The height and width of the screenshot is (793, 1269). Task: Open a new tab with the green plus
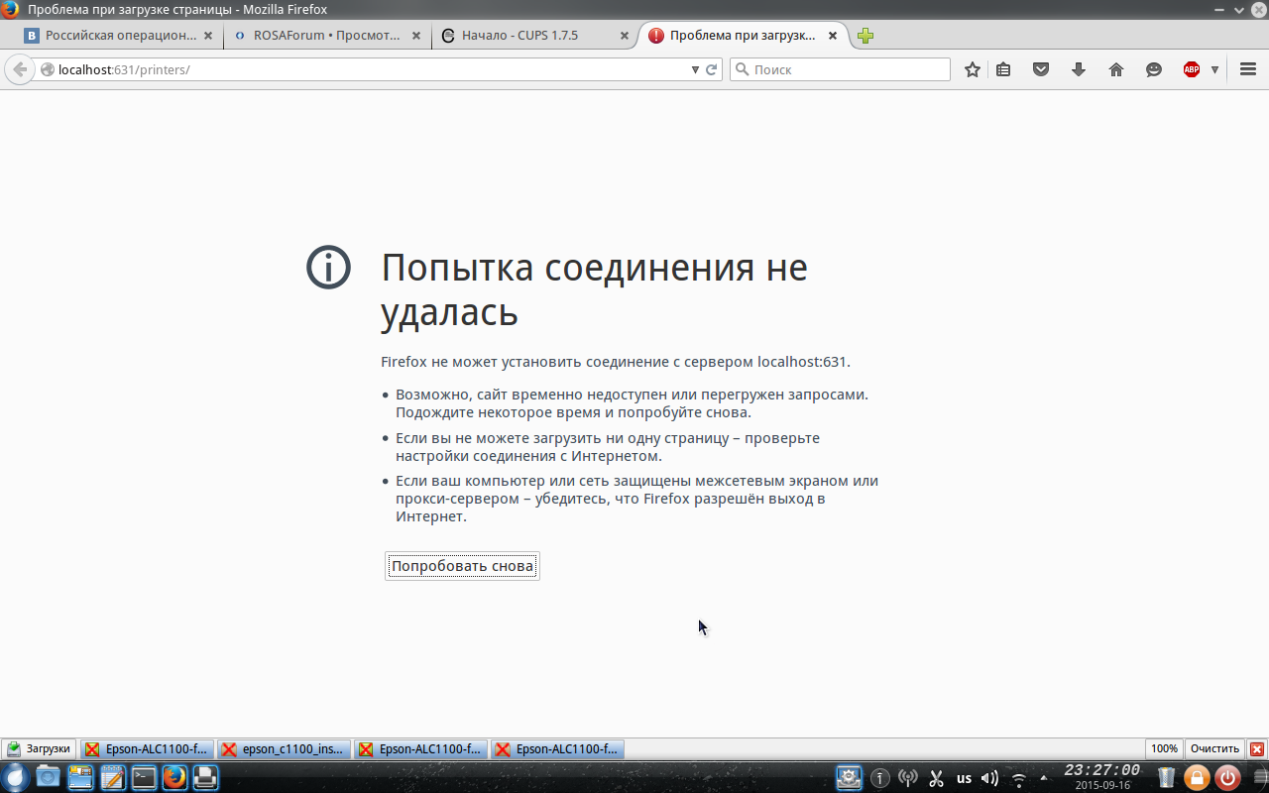pyautogui.click(x=865, y=36)
